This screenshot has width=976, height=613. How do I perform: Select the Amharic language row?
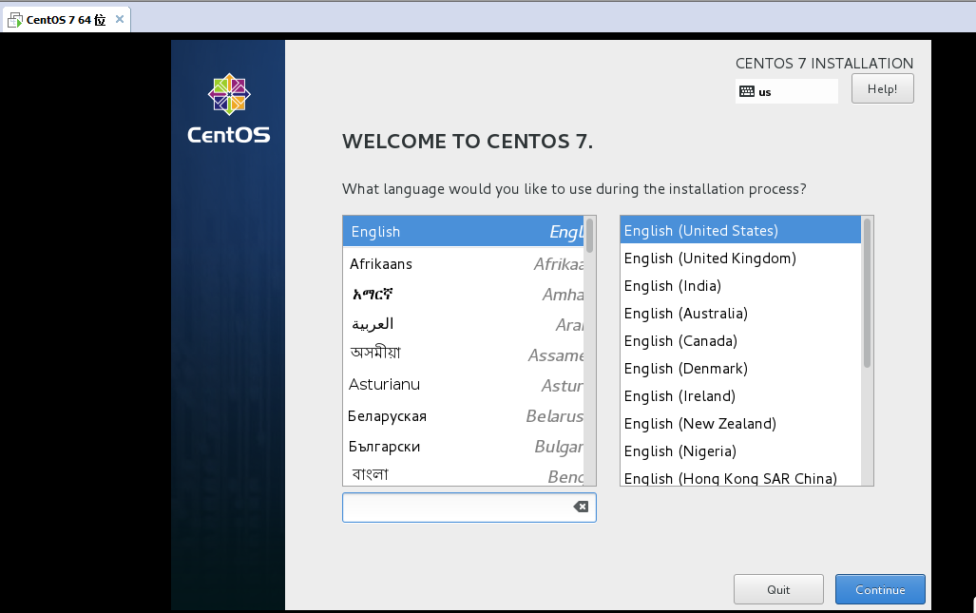tap(463, 294)
